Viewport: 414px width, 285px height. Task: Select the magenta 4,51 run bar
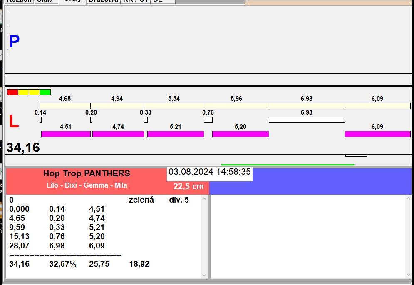(x=66, y=134)
